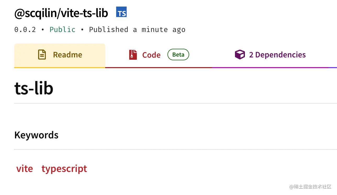
Task: Click the Published a minute ago text
Action: 137,30
